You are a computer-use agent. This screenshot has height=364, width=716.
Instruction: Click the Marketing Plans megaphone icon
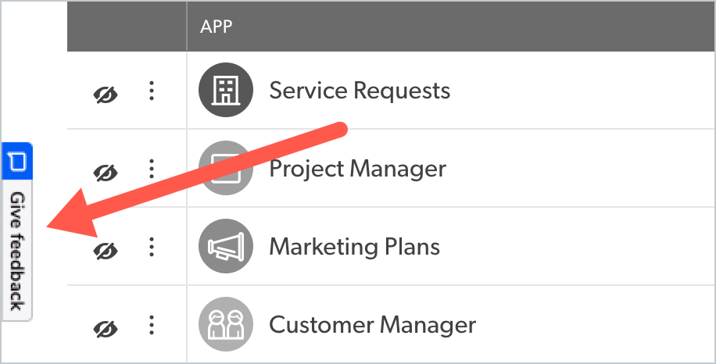[x=226, y=246]
